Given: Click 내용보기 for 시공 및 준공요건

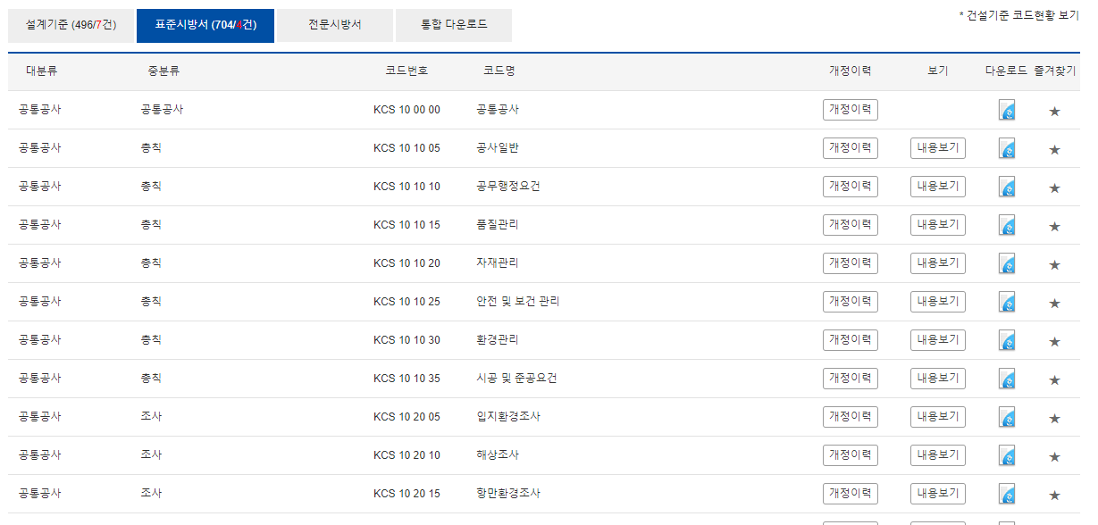Looking at the screenshot, I should point(938,379).
